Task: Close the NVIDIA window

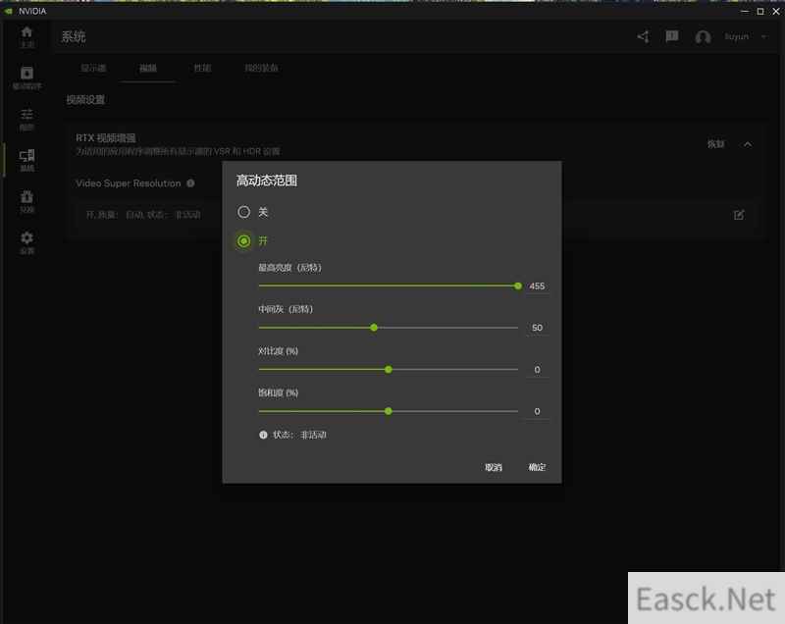Action: click(776, 11)
